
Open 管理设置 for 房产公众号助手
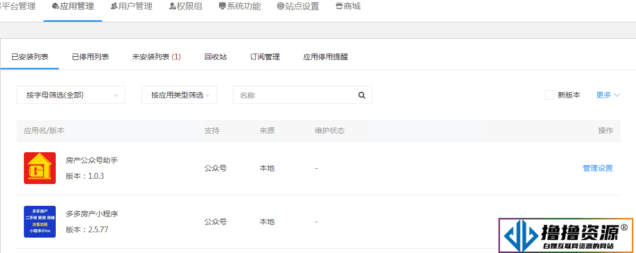pos(598,168)
